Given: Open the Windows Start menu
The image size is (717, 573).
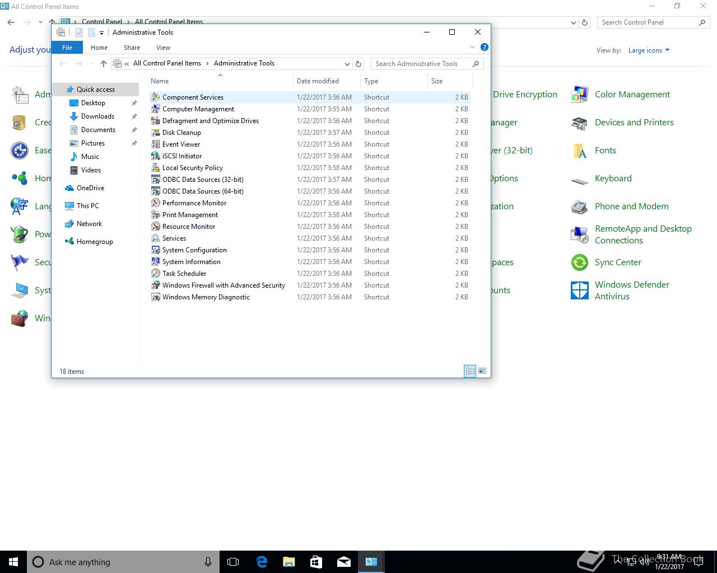Looking at the screenshot, I should pos(13,562).
